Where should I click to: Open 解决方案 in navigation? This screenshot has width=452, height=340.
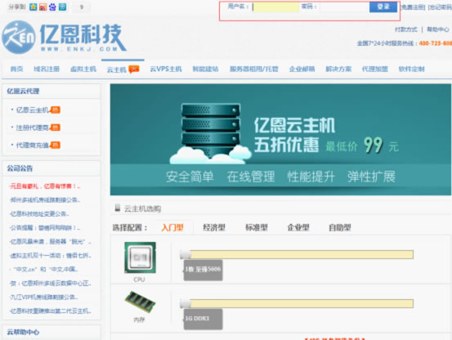click(338, 69)
